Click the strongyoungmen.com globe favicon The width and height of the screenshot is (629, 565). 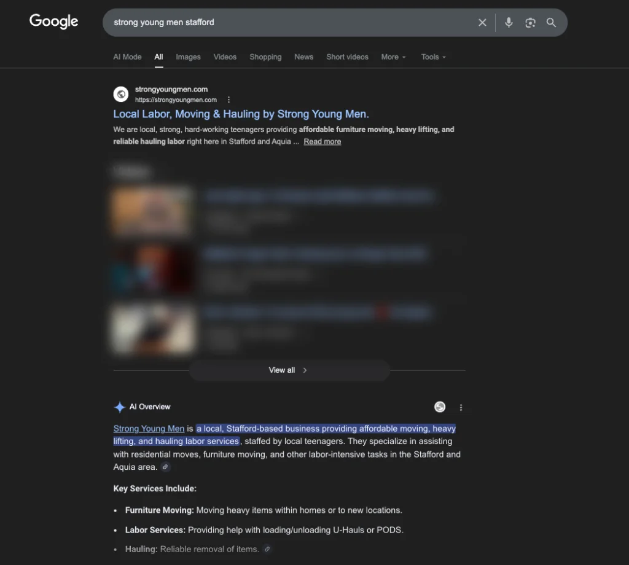(x=121, y=94)
